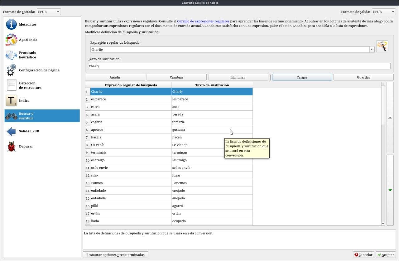Select the 'sitio' search cell
The height and width of the screenshot is (261, 399).
click(131, 176)
